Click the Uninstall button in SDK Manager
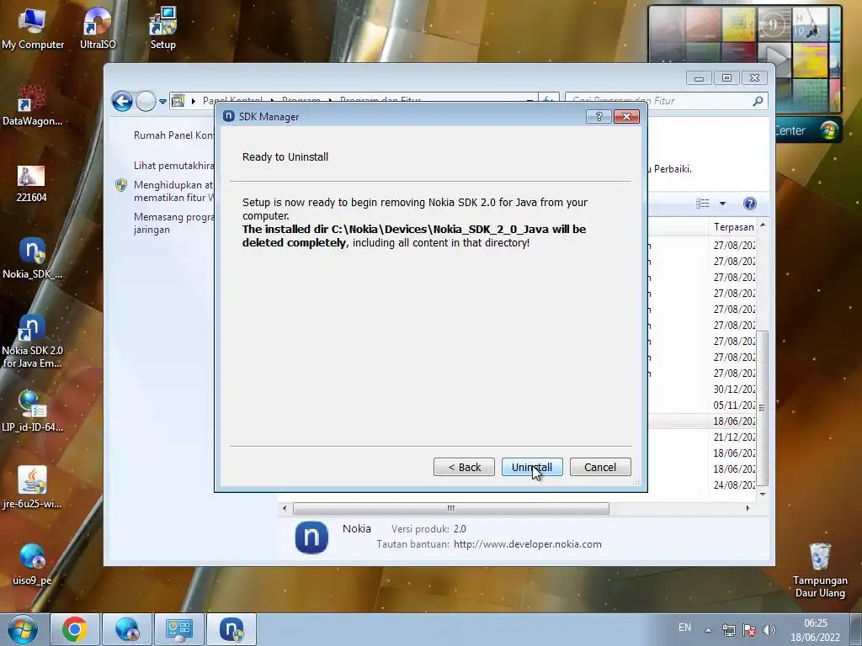The height and width of the screenshot is (646, 862). (532, 467)
